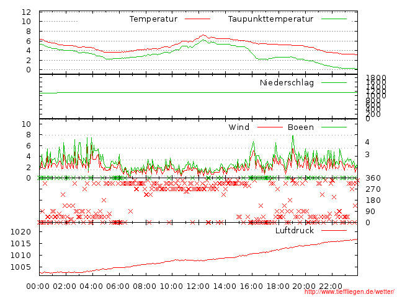Click the 1005 pressure axis label
This screenshot has width=397, height=297.
coord(20,267)
